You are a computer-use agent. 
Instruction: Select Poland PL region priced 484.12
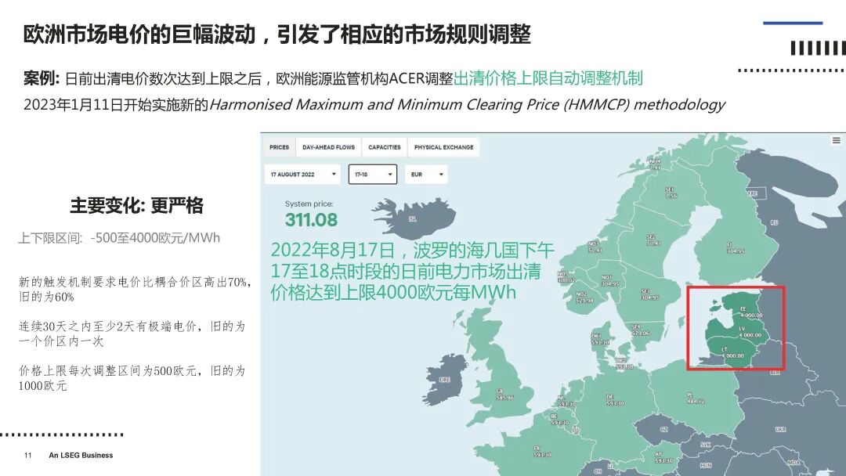[x=695, y=398]
